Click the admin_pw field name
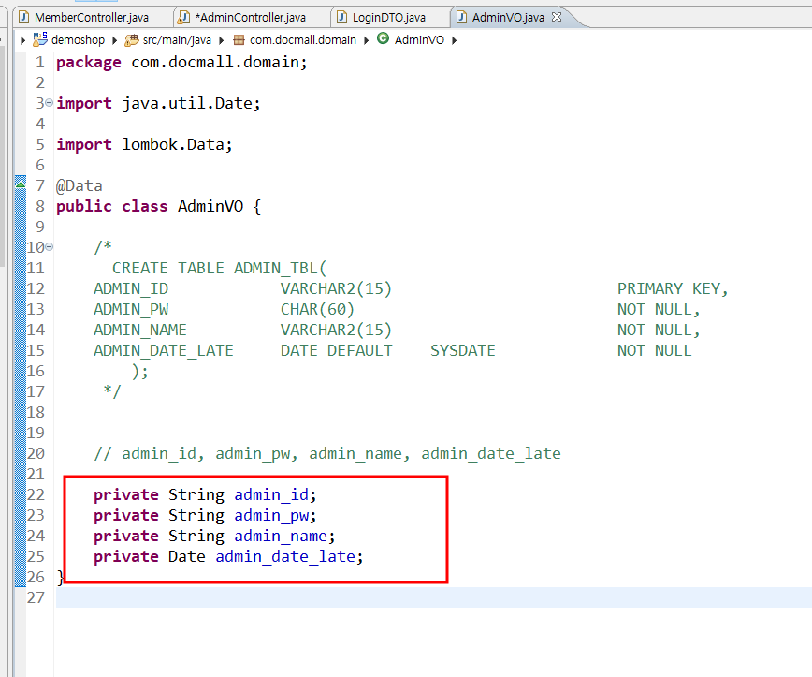The height and width of the screenshot is (677, 812). tap(271, 515)
